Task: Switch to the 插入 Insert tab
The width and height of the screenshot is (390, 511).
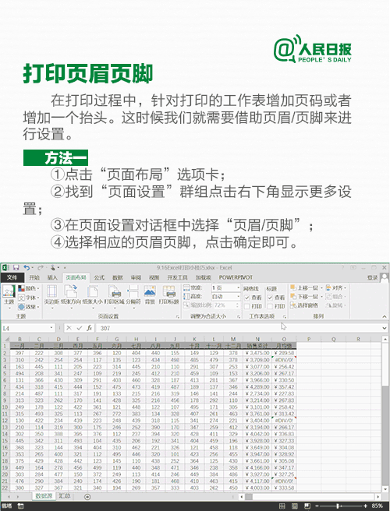Action: point(52,277)
